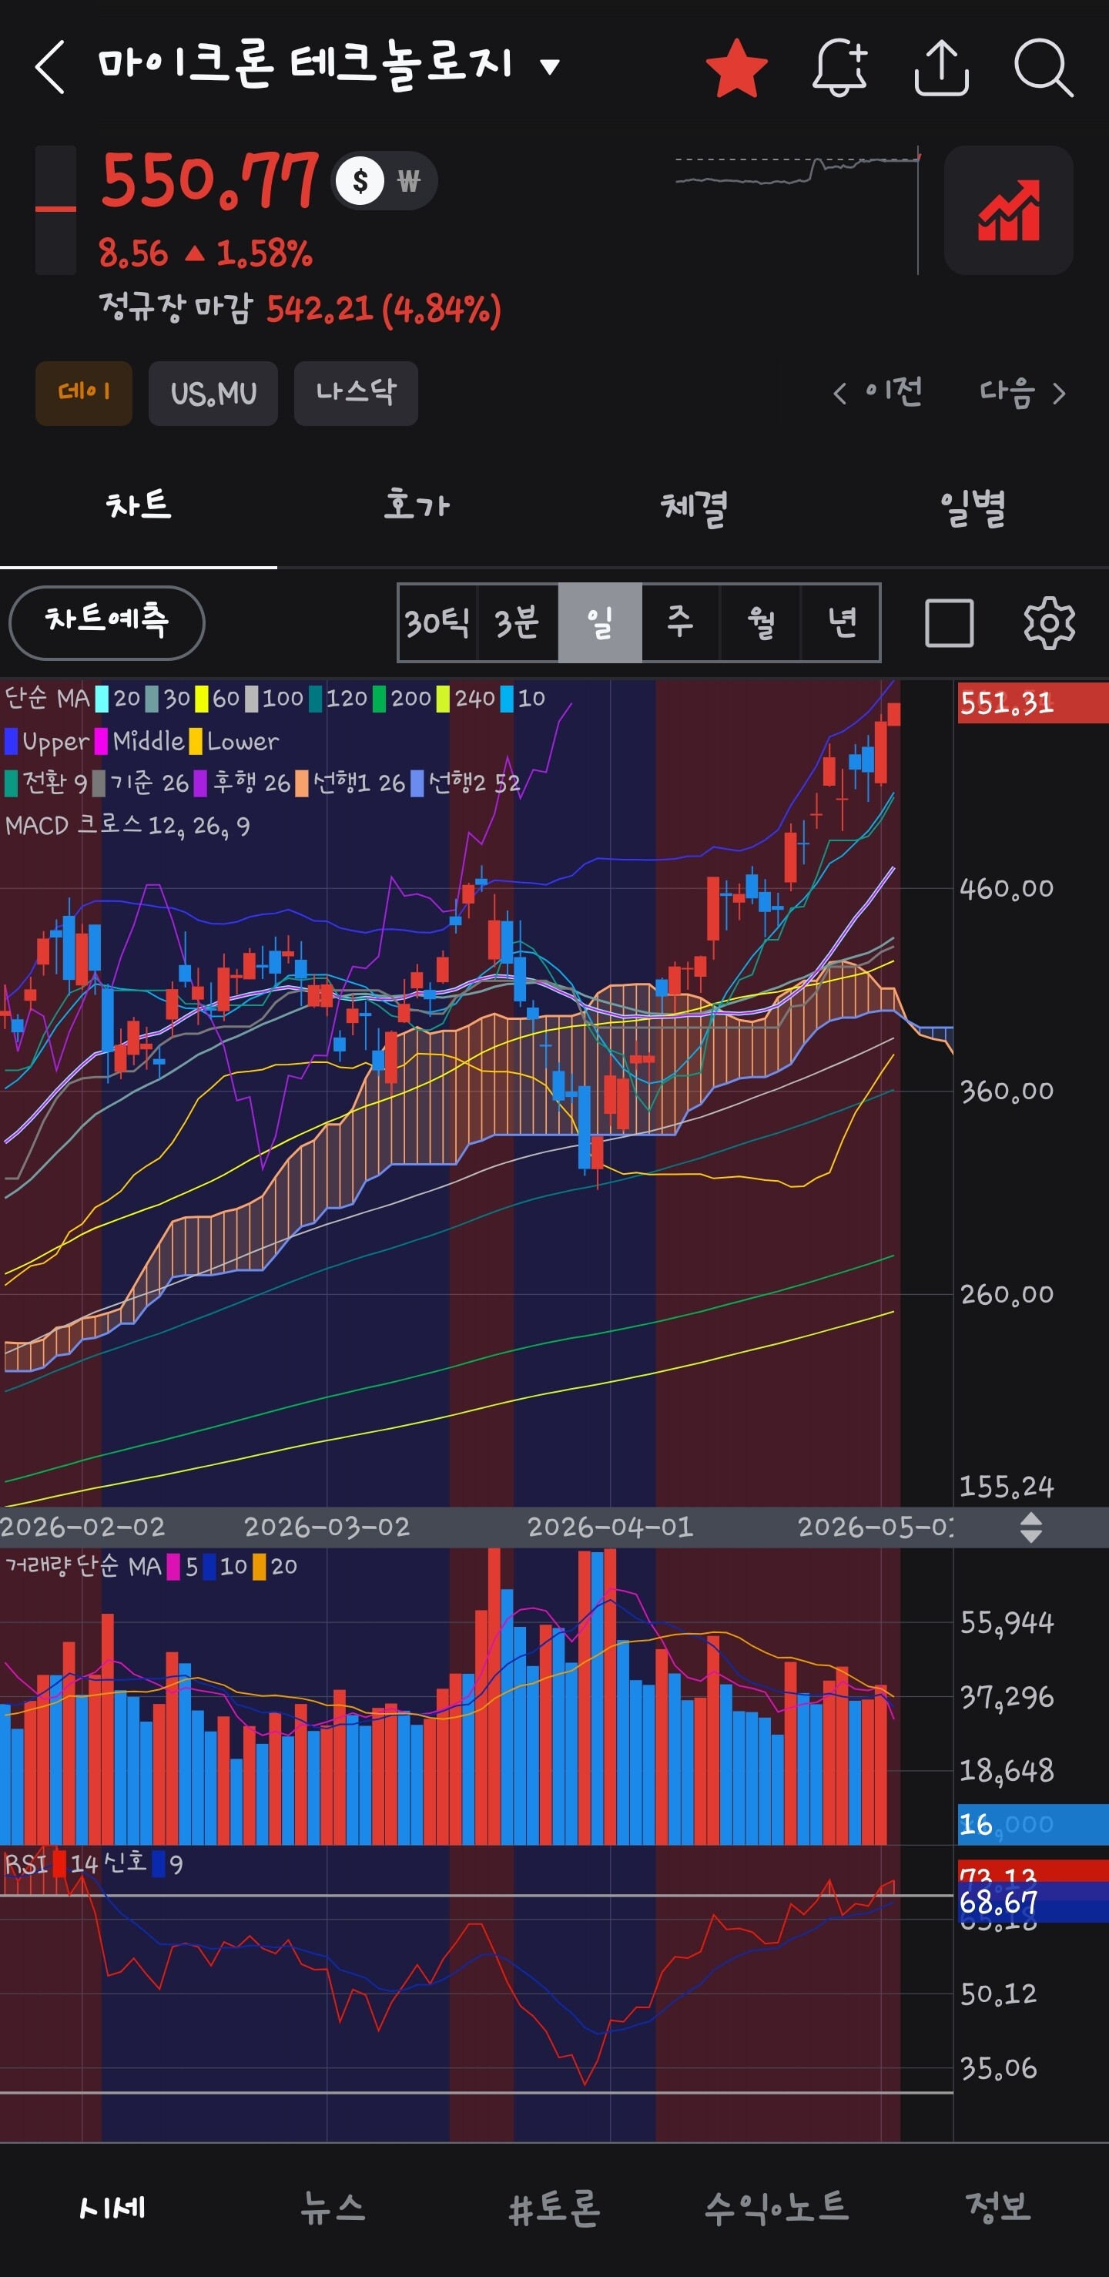Select the 년 yearly chart interval
The width and height of the screenshot is (1109, 2277).
pyautogui.click(x=841, y=622)
